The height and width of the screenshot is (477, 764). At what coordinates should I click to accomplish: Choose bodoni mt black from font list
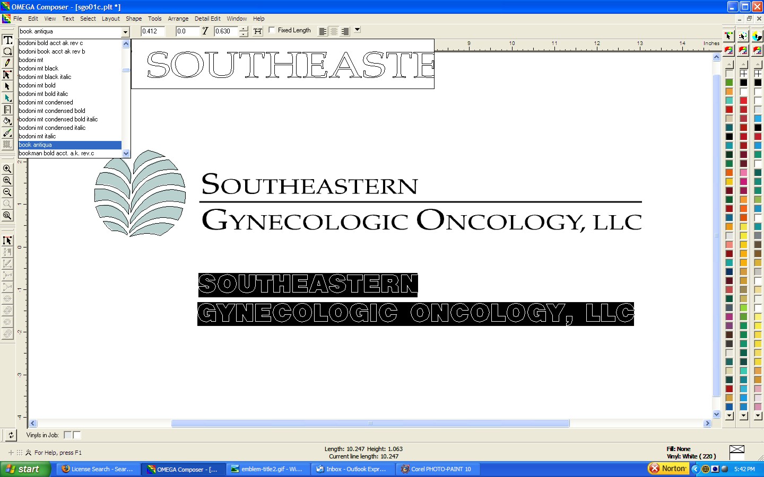coord(70,68)
